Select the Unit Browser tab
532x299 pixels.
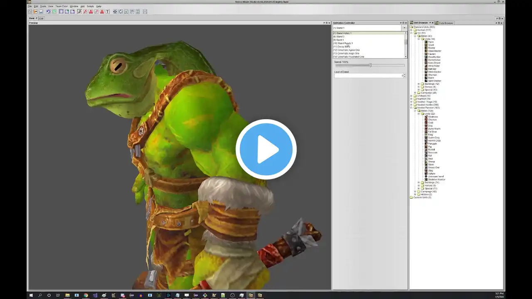(x=422, y=23)
